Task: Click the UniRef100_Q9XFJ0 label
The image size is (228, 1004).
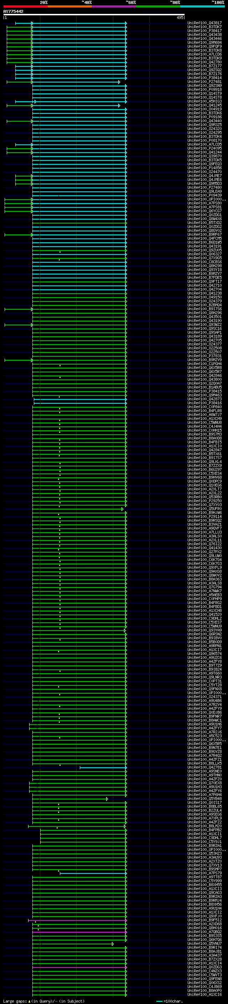Action: tap(204, 916)
